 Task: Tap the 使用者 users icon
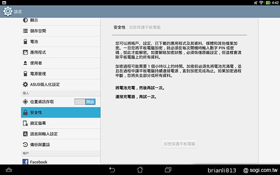[x=25, y=63]
